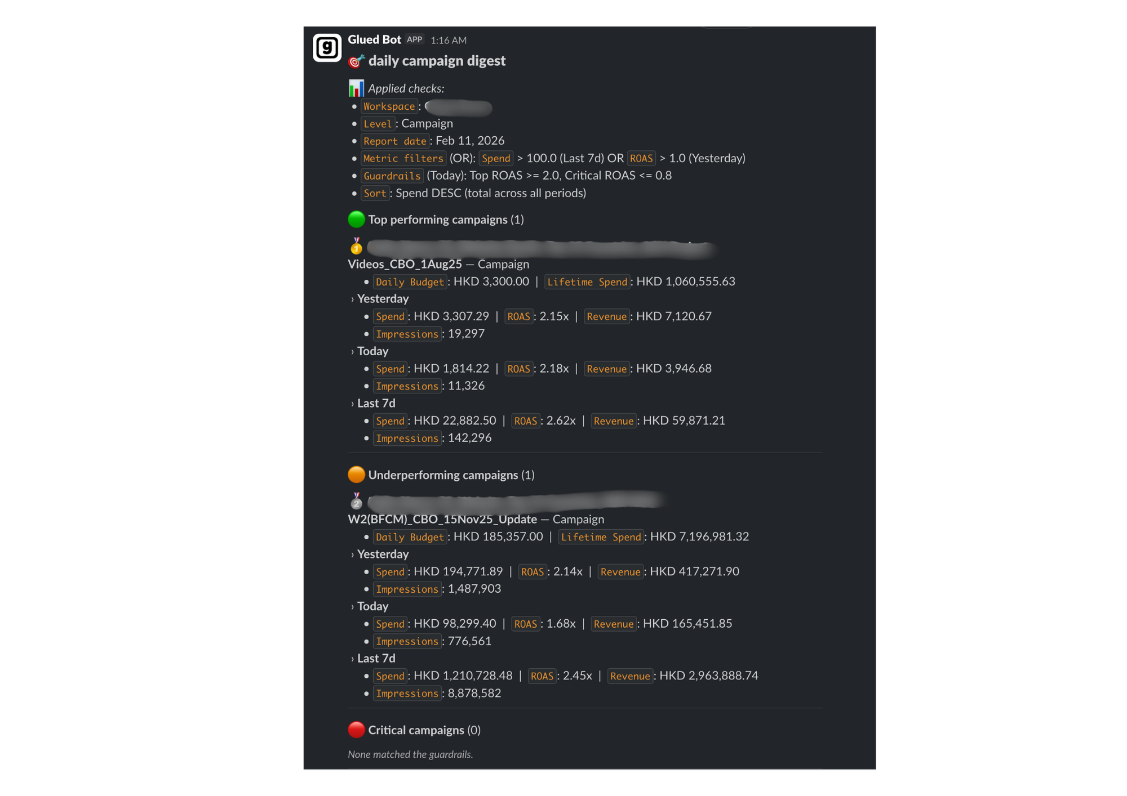Click the APP badge next to Glued Bot
The height and width of the screenshot is (796, 1127).
(x=415, y=39)
